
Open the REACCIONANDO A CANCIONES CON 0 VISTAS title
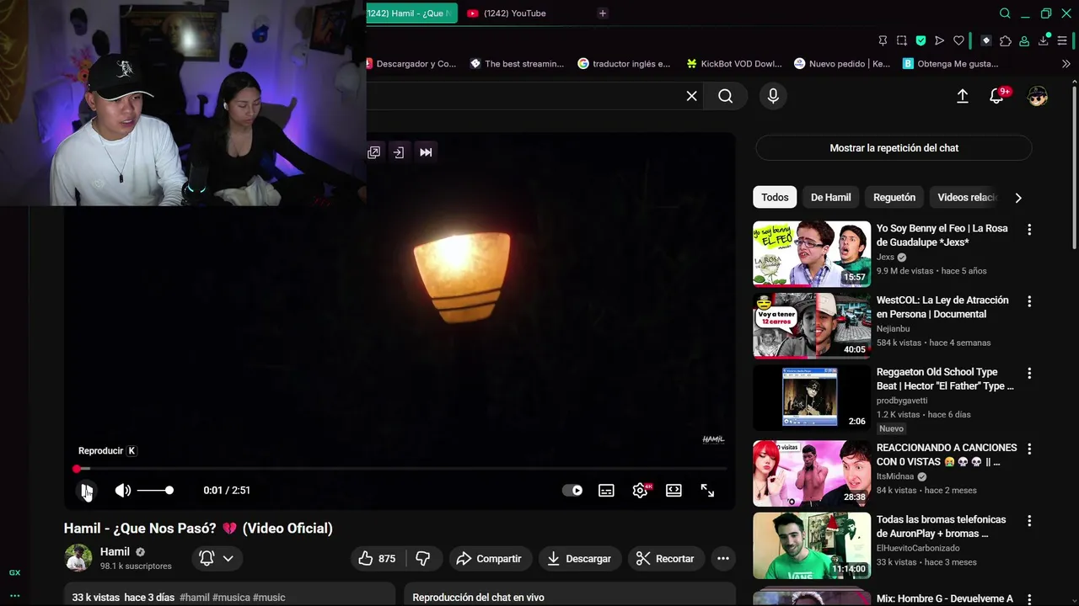pos(947,454)
